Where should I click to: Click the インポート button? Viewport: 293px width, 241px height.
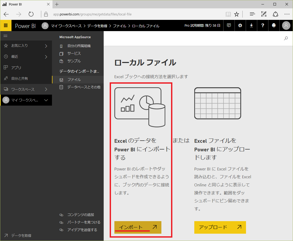click(138, 227)
